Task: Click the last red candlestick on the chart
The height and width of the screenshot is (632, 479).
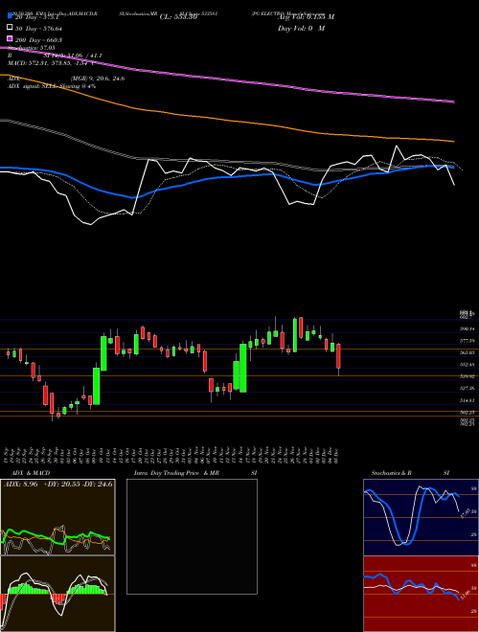Action: [339, 356]
